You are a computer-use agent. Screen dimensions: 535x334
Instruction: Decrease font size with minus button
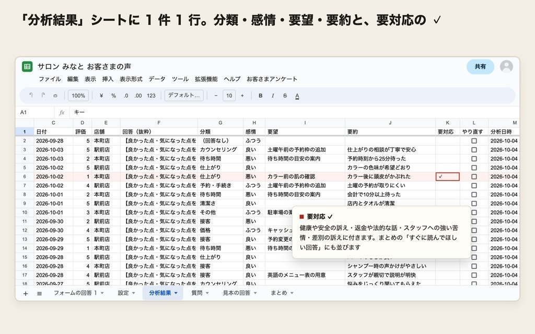click(x=216, y=96)
